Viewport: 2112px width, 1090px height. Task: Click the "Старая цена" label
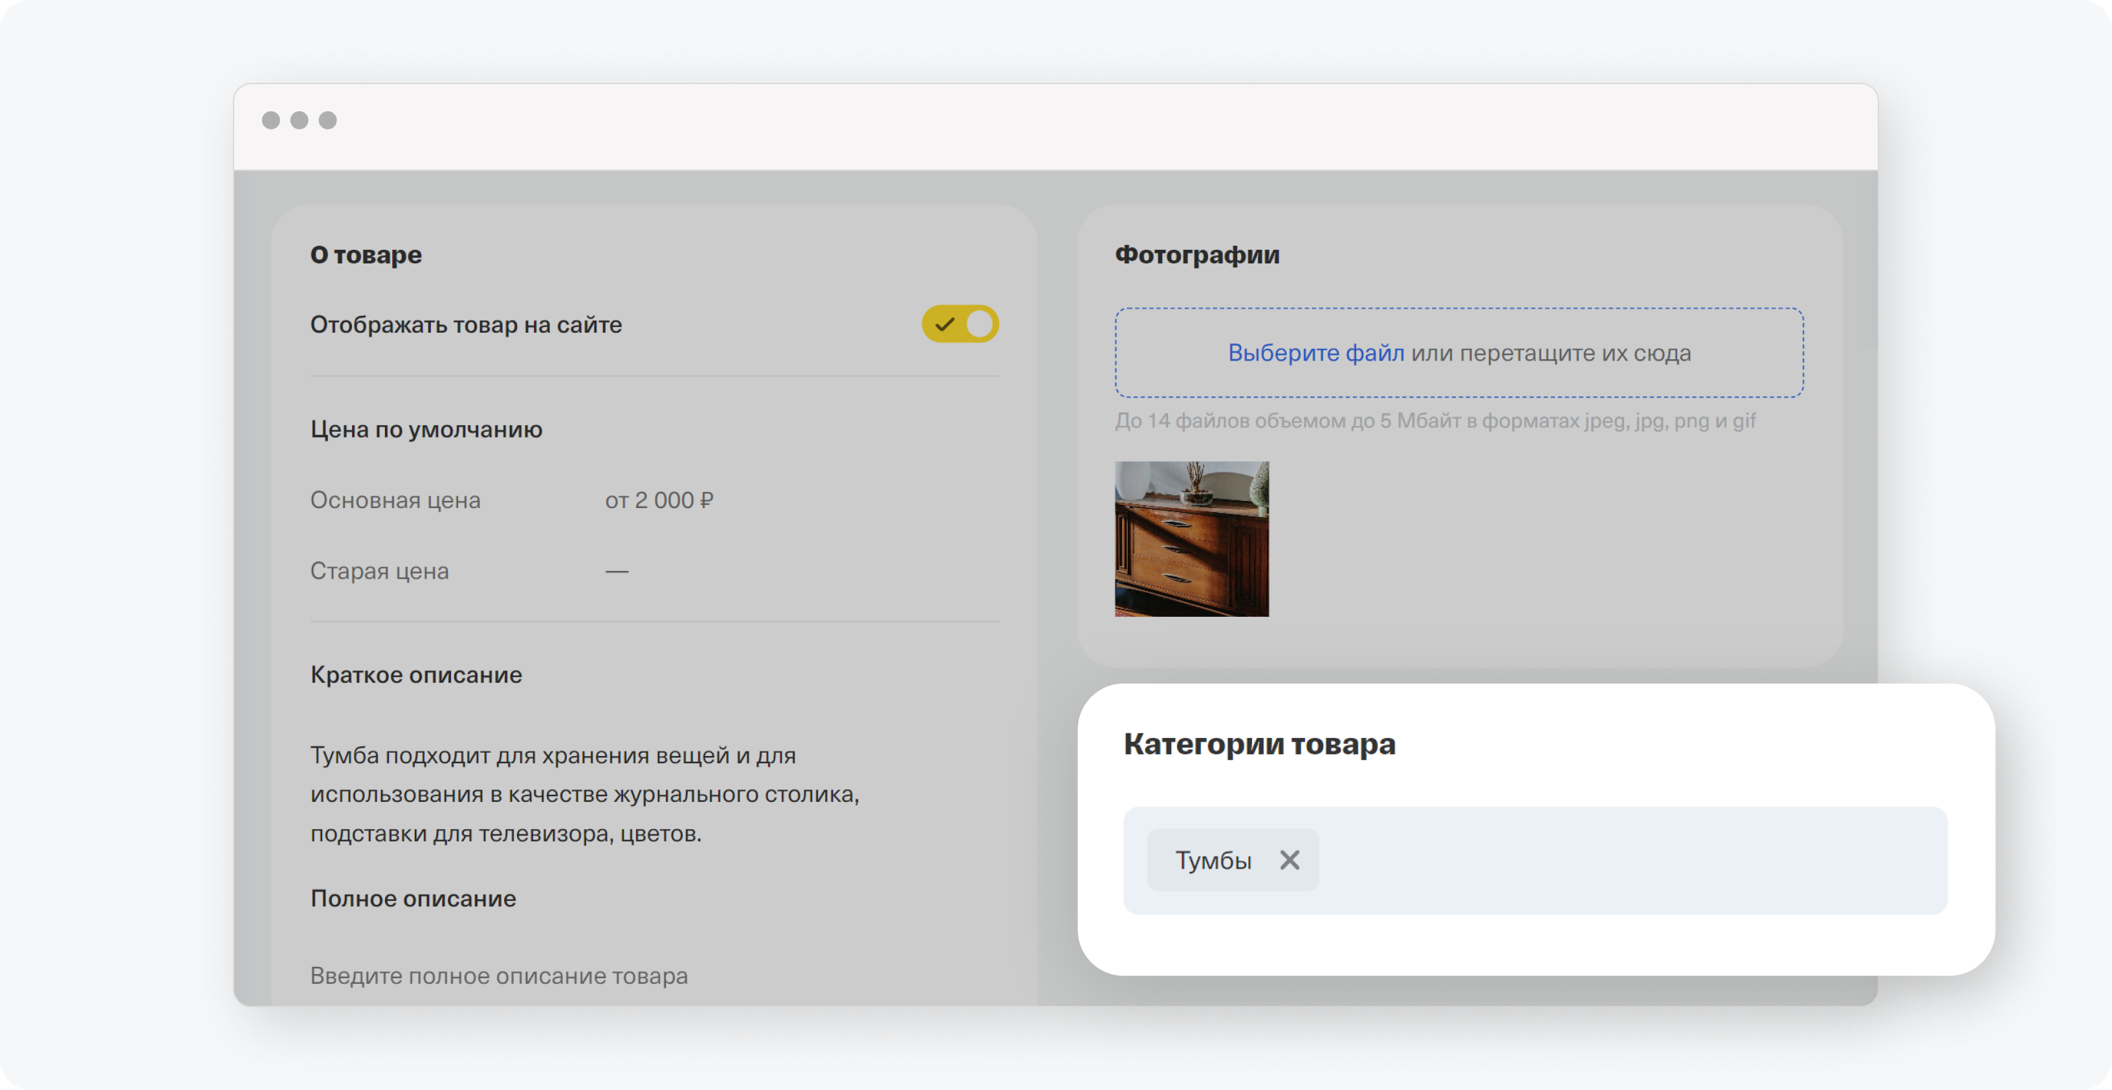point(379,571)
